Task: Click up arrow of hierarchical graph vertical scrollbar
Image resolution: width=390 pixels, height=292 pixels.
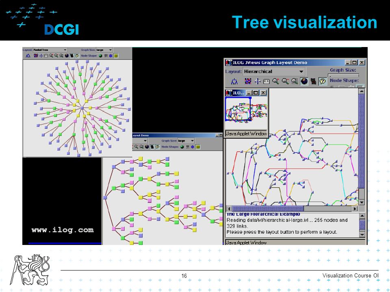Action: tap(362, 91)
